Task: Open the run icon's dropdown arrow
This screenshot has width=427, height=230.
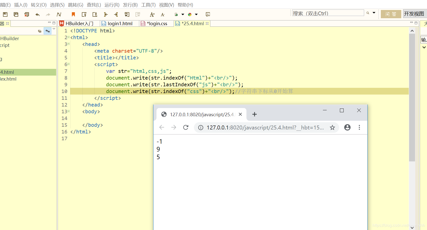Action: coord(183,14)
